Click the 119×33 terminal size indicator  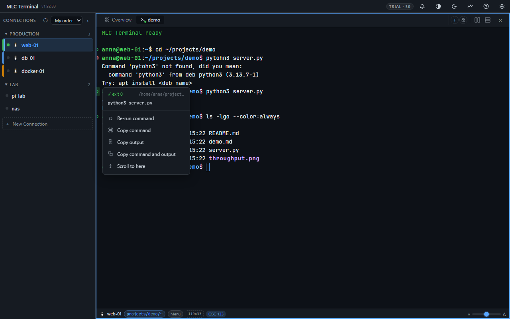tap(195, 314)
